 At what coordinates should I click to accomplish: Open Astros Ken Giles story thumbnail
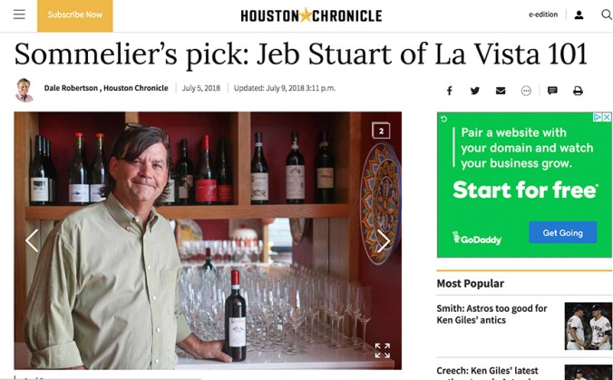588,326
